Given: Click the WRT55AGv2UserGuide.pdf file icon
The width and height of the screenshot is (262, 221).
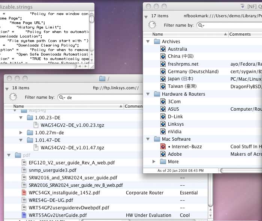Looking at the screenshot, I should click(24, 215).
